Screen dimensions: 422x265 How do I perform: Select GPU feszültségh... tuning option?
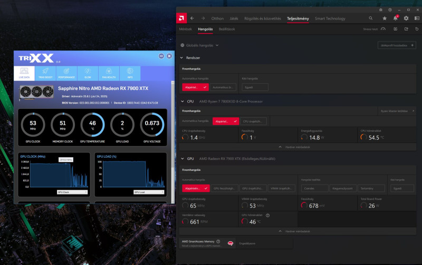pos(224,188)
